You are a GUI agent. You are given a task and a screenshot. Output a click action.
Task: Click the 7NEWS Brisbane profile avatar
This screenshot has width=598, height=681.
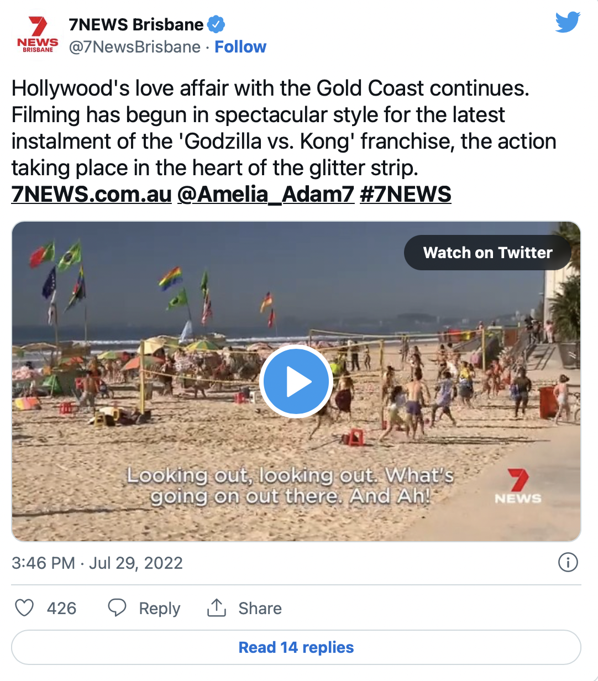pyautogui.click(x=38, y=35)
